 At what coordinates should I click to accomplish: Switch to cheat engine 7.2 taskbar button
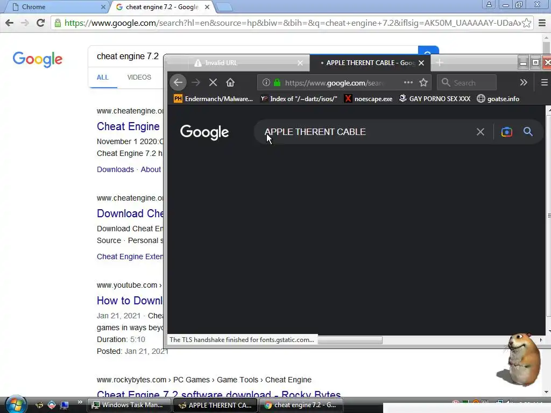point(301,405)
